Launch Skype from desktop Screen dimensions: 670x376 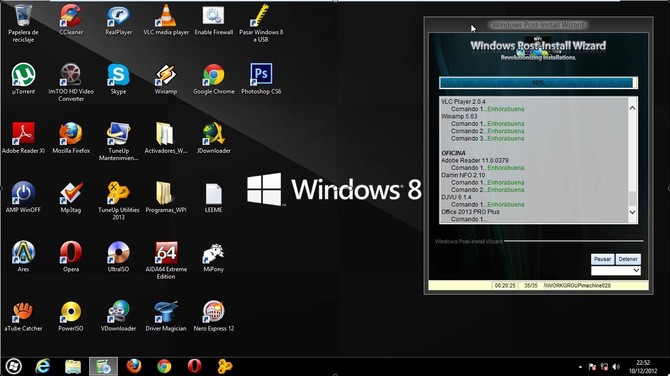(x=119, y=79)
